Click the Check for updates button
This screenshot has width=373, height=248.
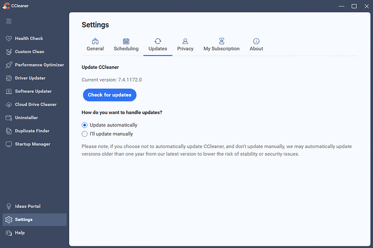click(x=110, y=95)
